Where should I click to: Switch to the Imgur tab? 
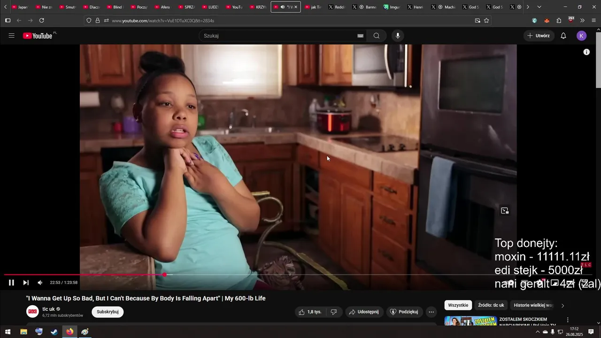tap(392, 7)
